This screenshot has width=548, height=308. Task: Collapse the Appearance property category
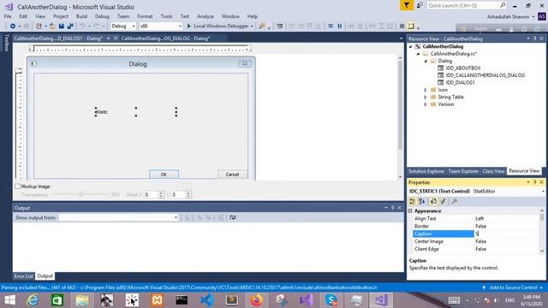point(410,211)
